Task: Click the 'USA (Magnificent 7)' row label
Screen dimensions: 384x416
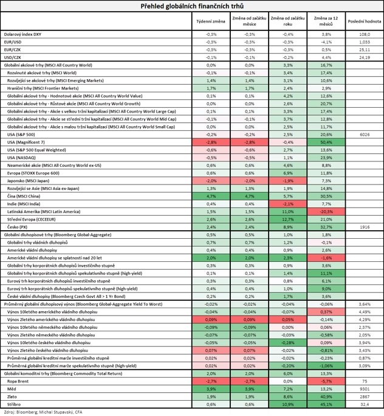Action: click(26, 142)
